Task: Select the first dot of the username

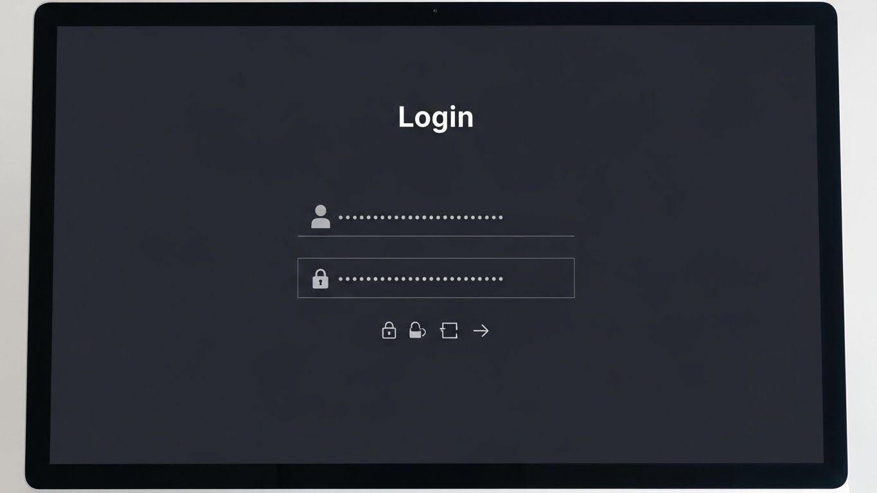Action: [x=341, y=217]
